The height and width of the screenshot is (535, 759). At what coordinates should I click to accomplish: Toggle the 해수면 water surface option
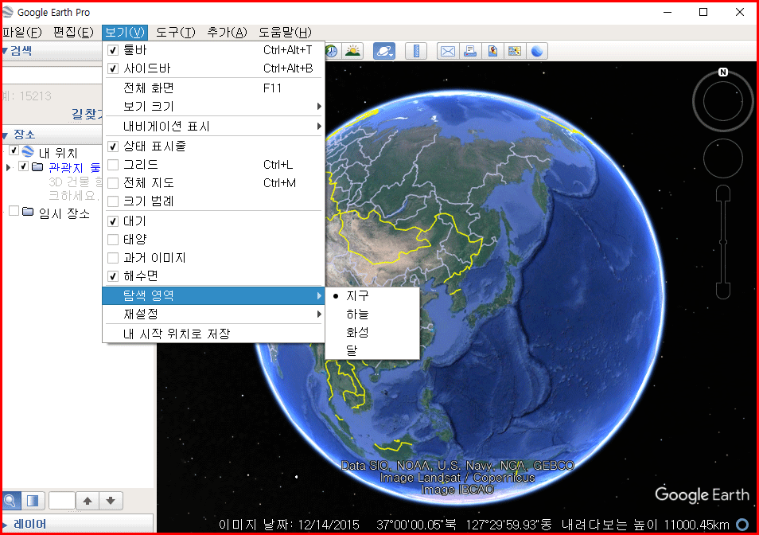point(113,276)
